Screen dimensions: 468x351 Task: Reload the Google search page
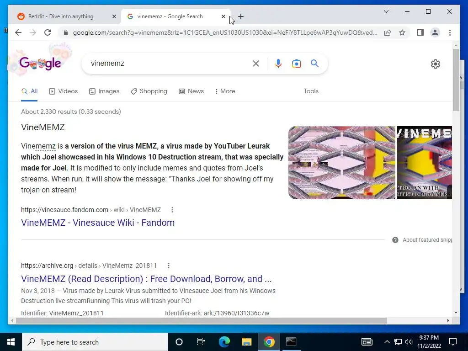point(48,32)
